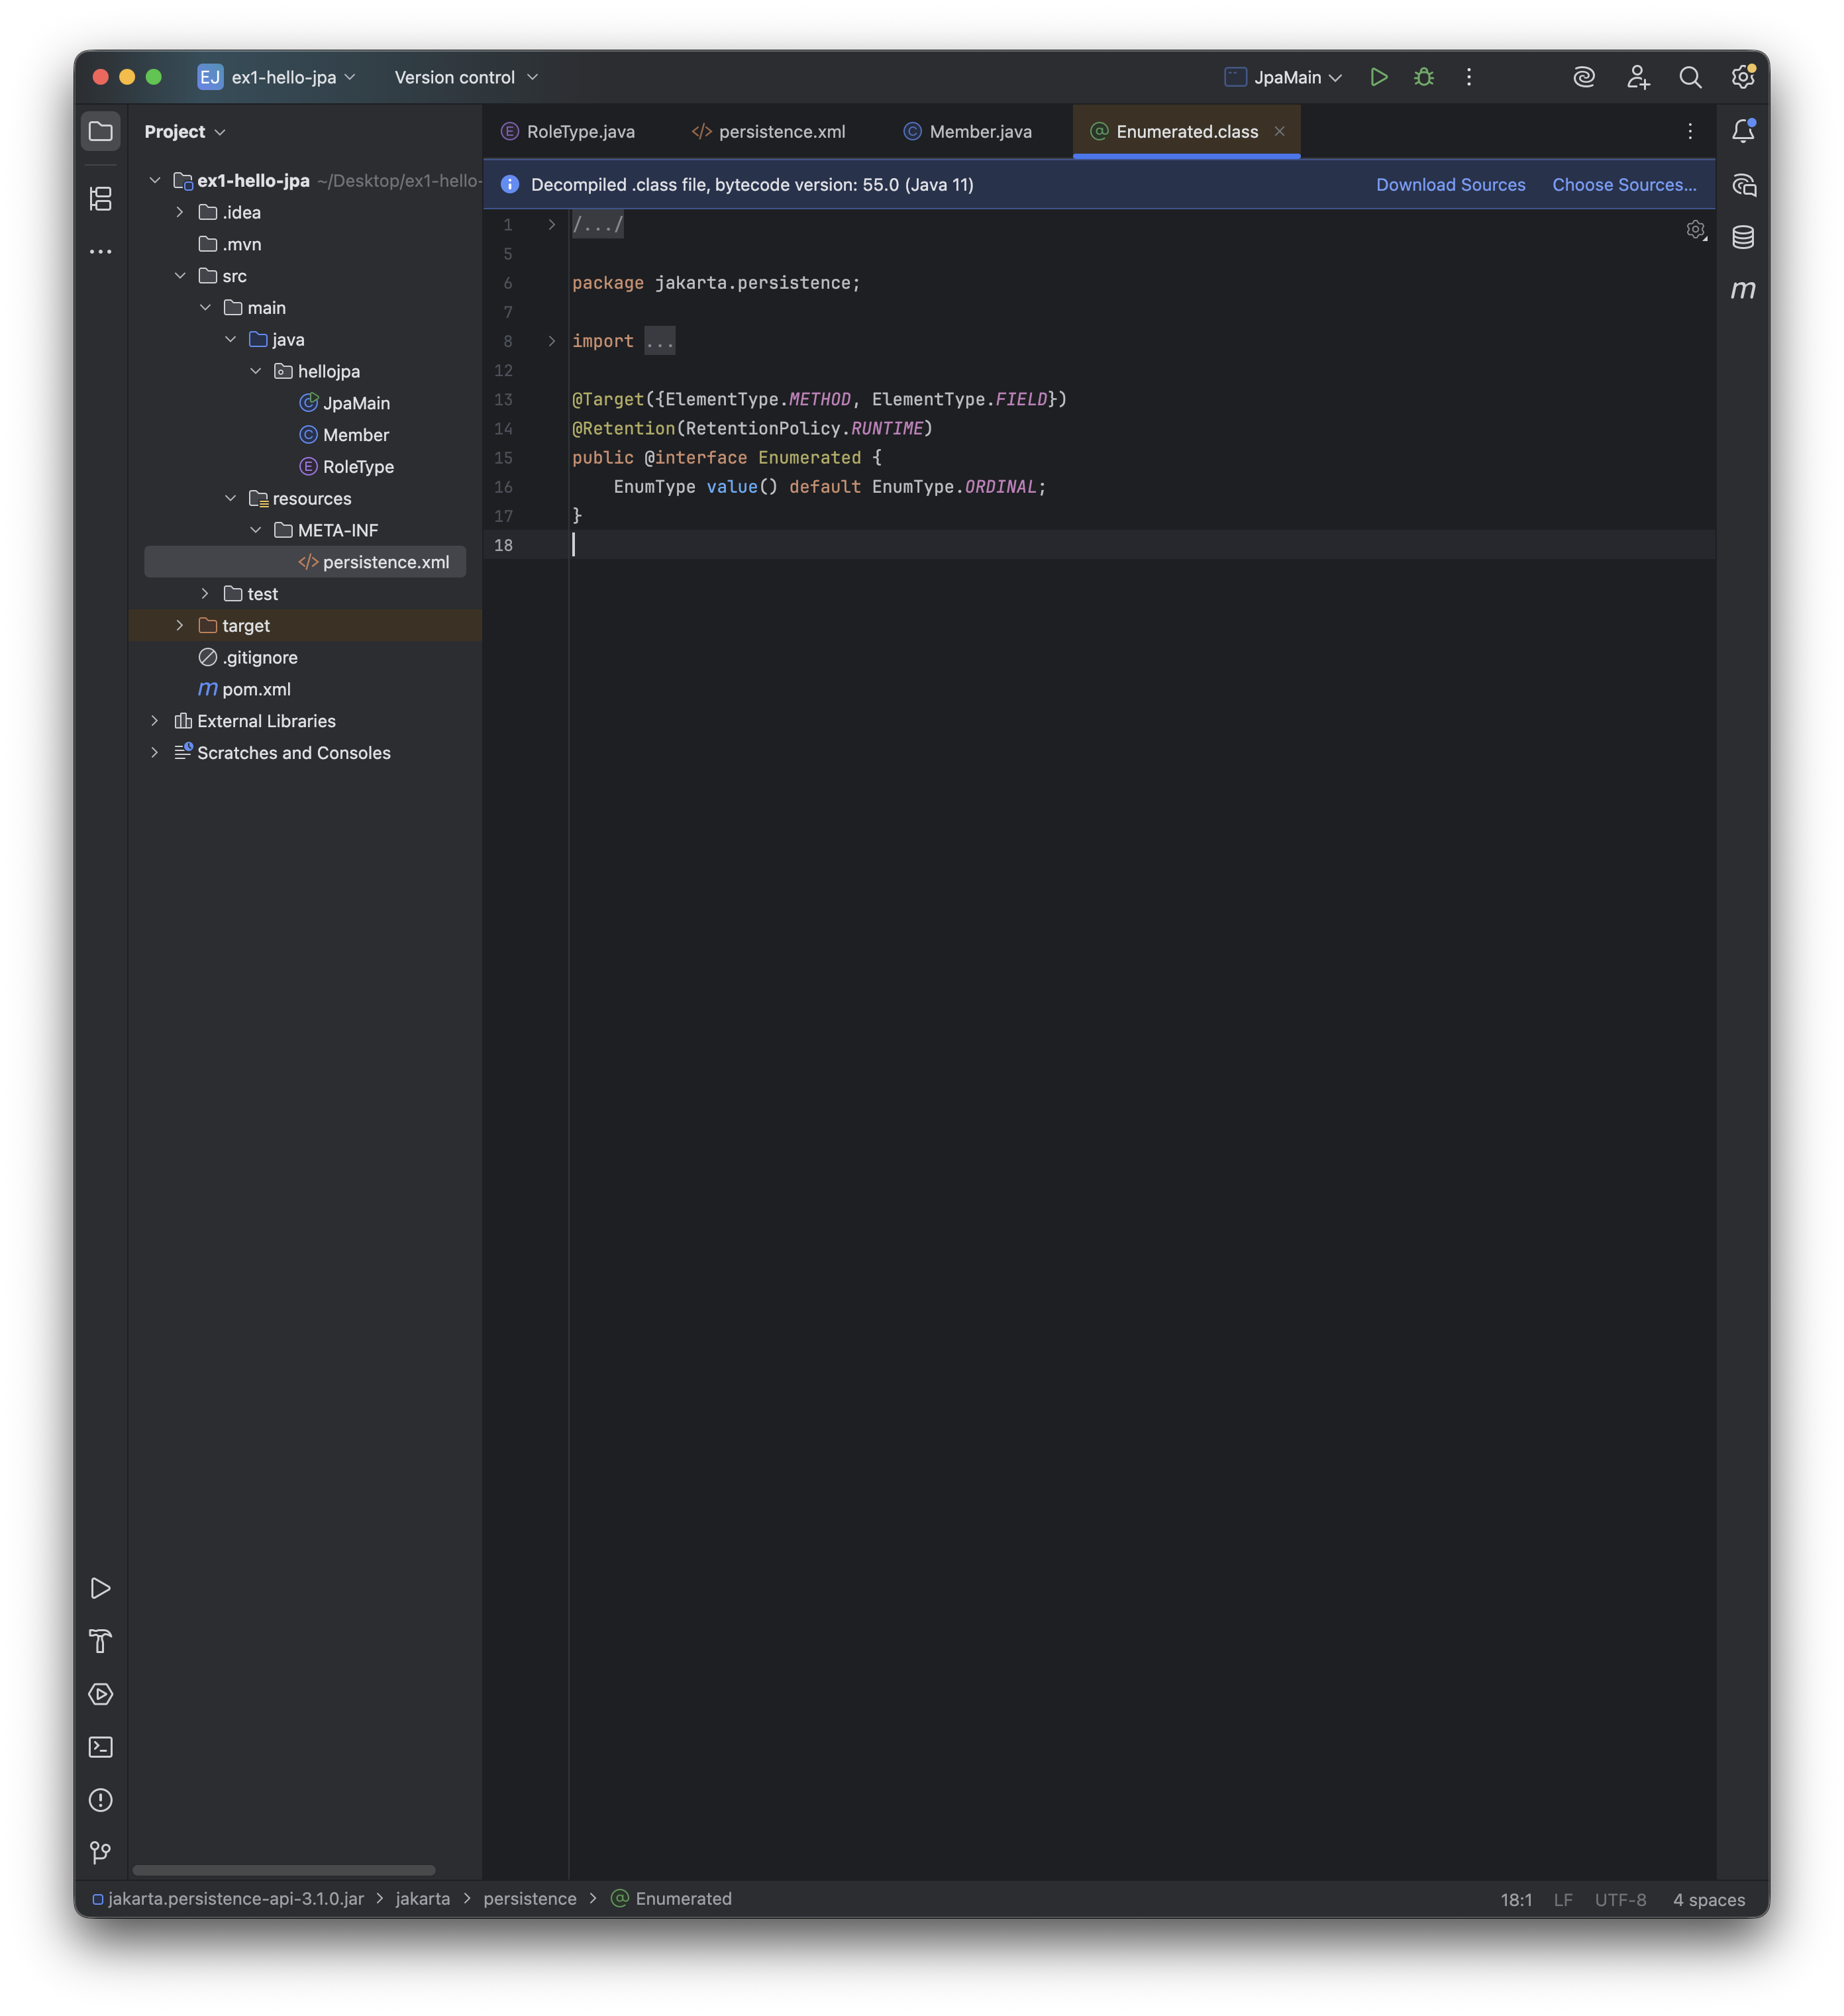Viewport: 1844px width, 2016px height.
Task: Expand the folded import statements
Action: (551, 341)
